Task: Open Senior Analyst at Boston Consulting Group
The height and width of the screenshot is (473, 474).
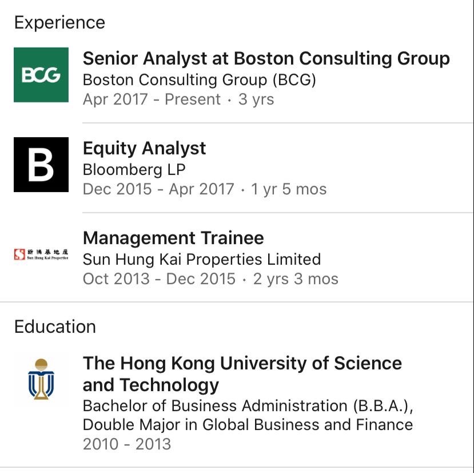Action: [x=266, y=58]
